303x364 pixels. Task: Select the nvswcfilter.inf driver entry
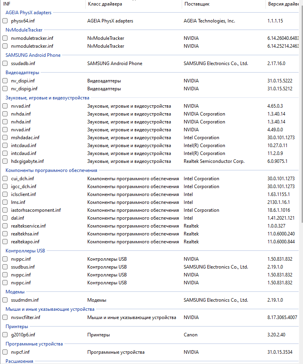[26, 317]
